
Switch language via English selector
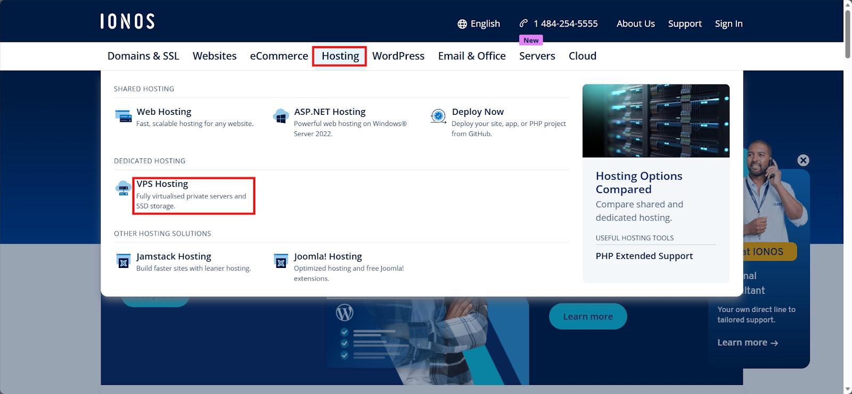(x=479, y=24)
